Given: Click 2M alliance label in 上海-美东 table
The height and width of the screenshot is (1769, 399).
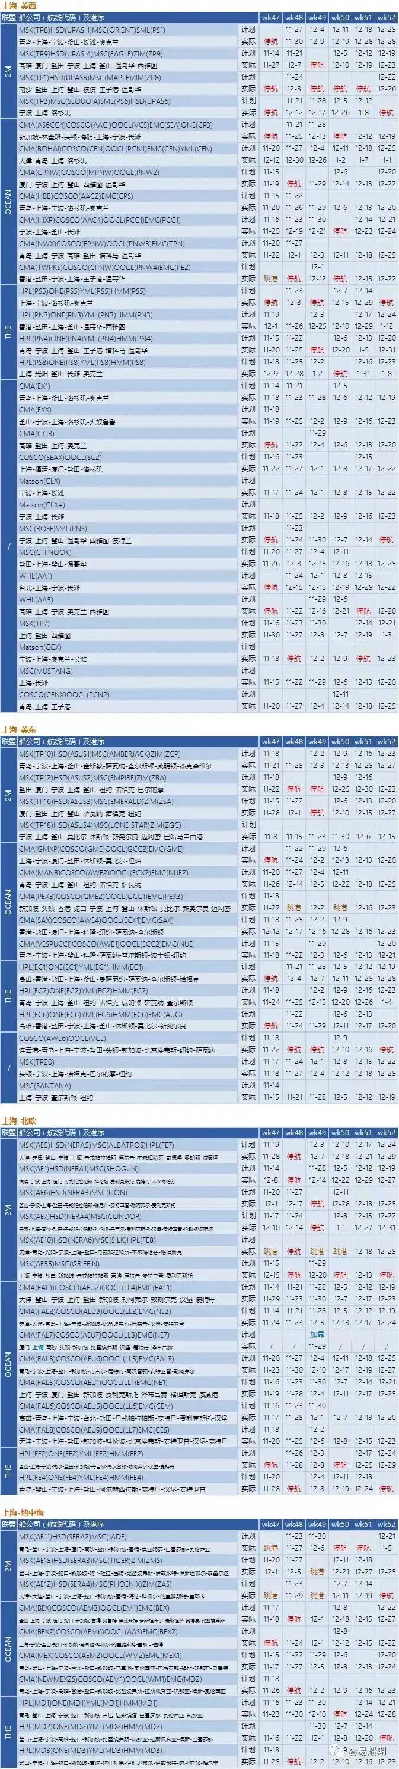Looking at the screenshot, I should tap(8, 795).
